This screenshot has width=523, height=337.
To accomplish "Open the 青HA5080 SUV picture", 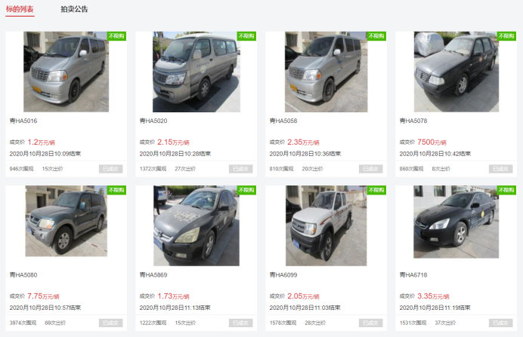I will click(x=66, y=222).
